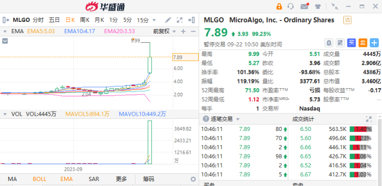Click the 6.50 row ratio bar 1.40%
This screenshot has width=382, height=186.
coord(361,129)
